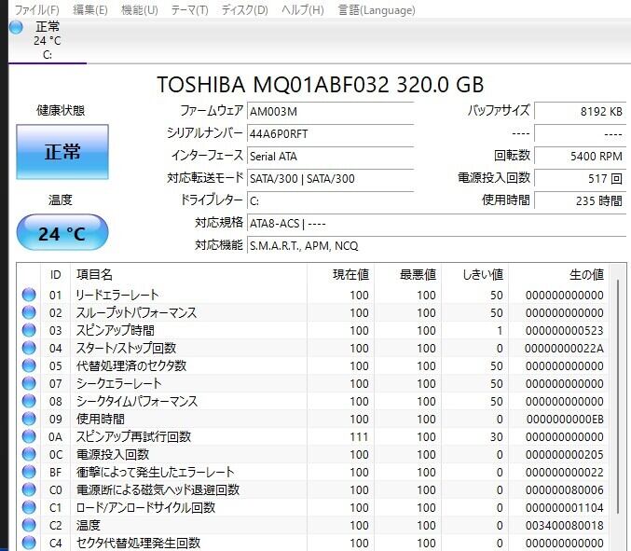Open the ヘルプ(H) menu
The width and height of the screenshot is (631, 551).
click(x=303, y=9)
